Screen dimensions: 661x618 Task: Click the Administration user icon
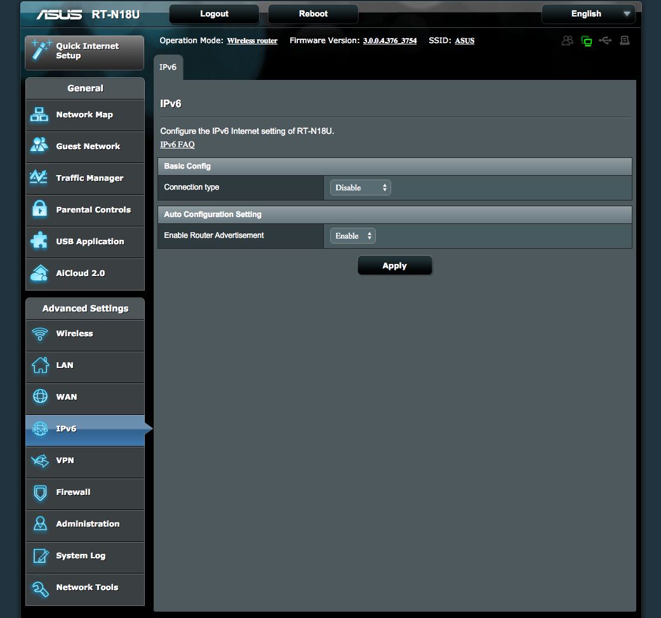41,523
